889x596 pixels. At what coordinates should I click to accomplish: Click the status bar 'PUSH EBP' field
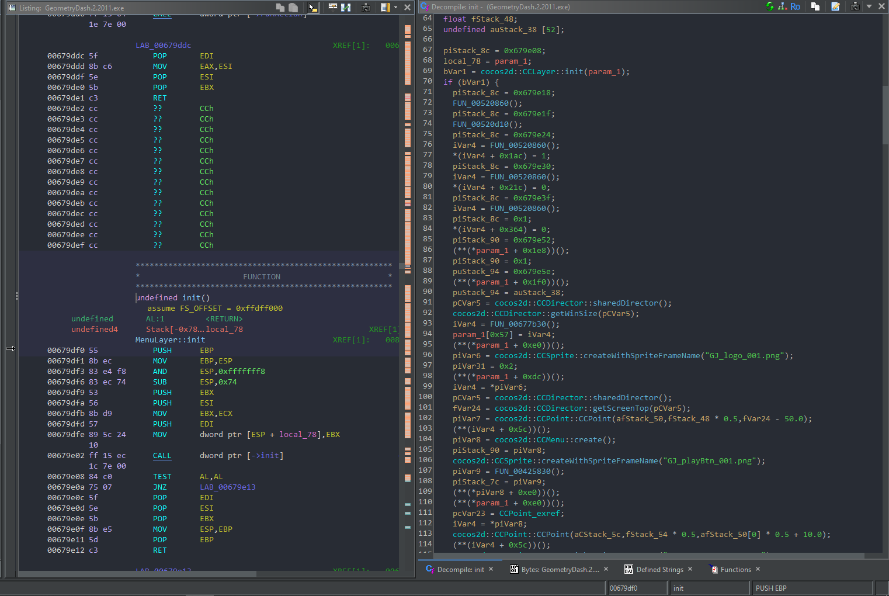tap(812, 588)
